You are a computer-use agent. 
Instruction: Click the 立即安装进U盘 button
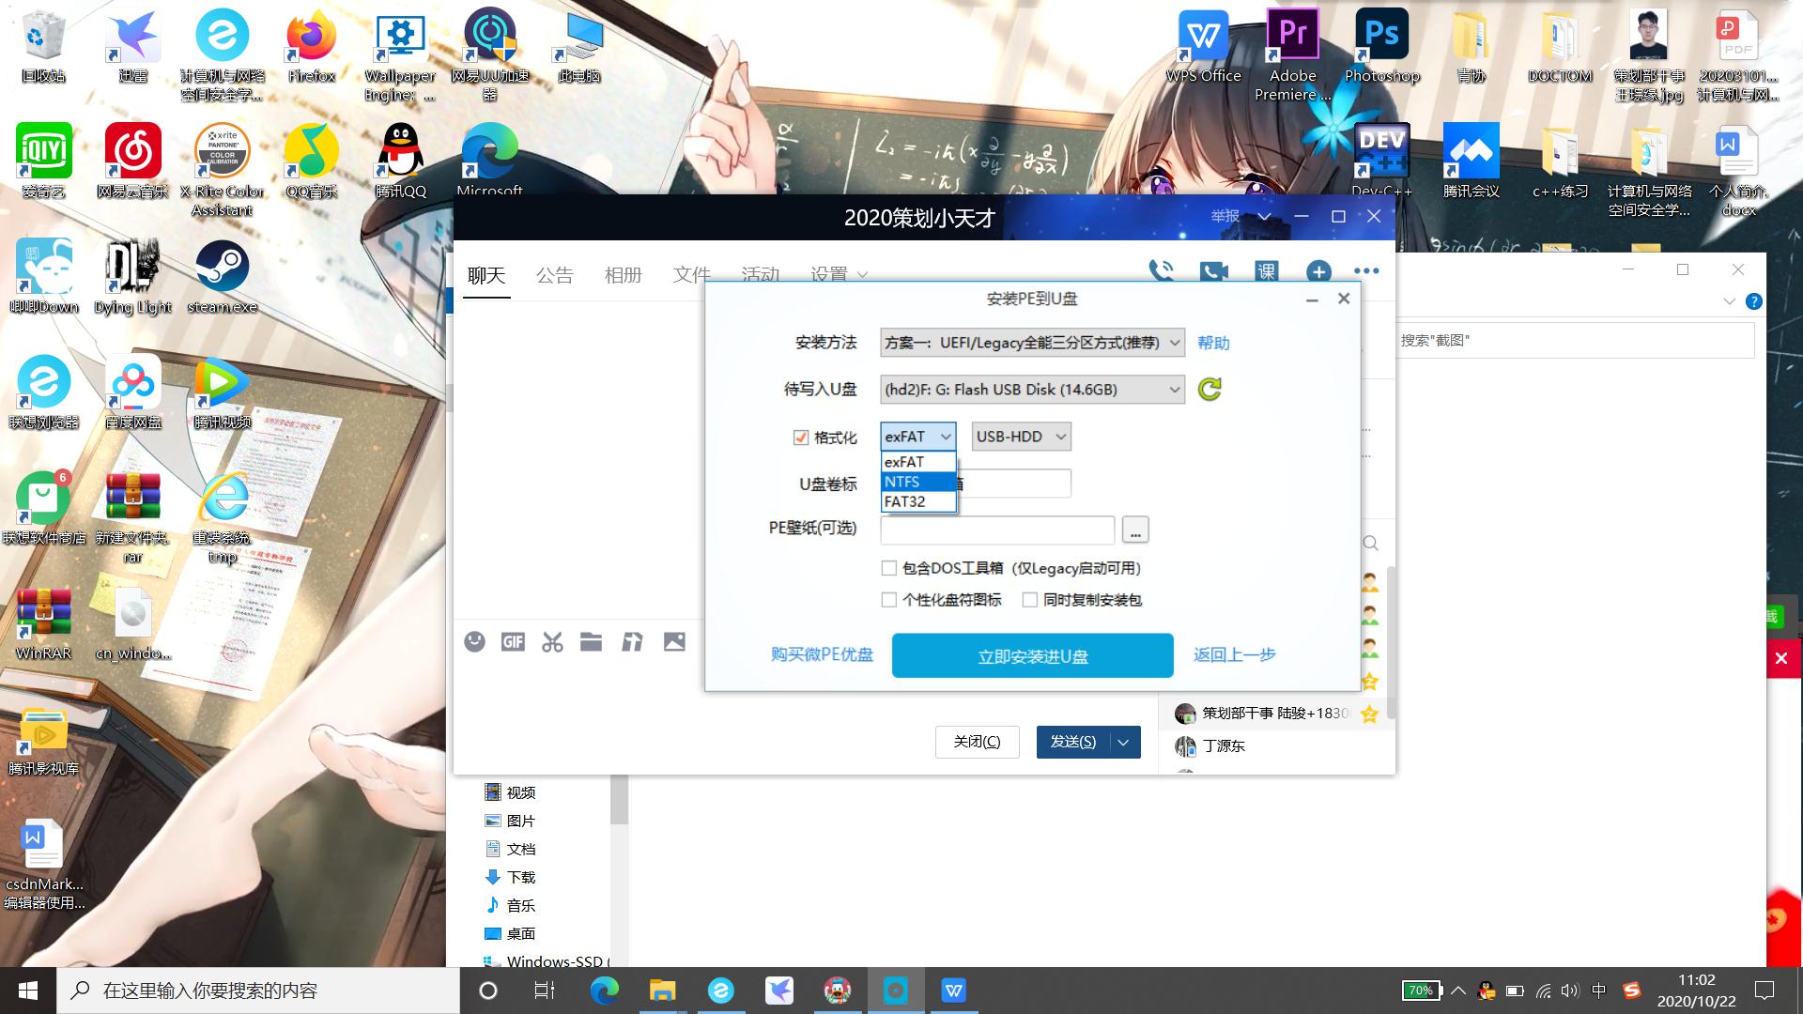tap(1032, 654)
